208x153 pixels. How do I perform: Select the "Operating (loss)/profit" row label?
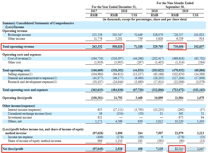pyautogui.click(x=17, y=98)
